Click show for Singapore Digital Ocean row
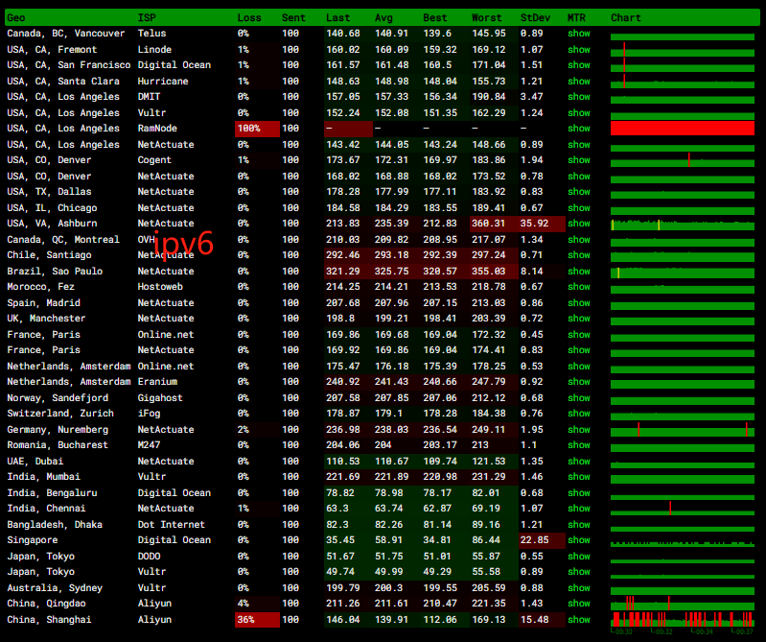The image size is (766, 642). pos(579,540)
